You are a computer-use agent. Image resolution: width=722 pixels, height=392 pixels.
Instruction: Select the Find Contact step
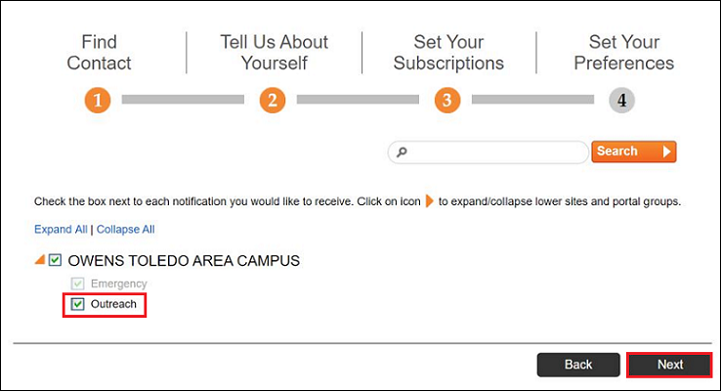coord(99,53)
